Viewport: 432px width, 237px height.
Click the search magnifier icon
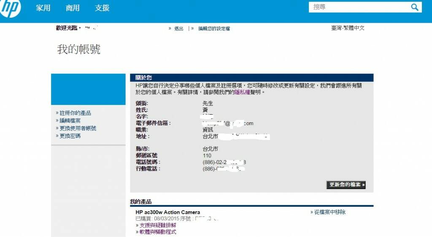coord(414,7)
